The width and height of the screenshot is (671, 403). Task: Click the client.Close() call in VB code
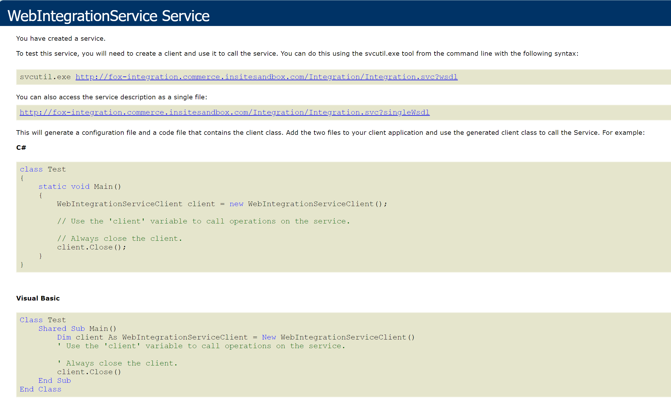89,372
